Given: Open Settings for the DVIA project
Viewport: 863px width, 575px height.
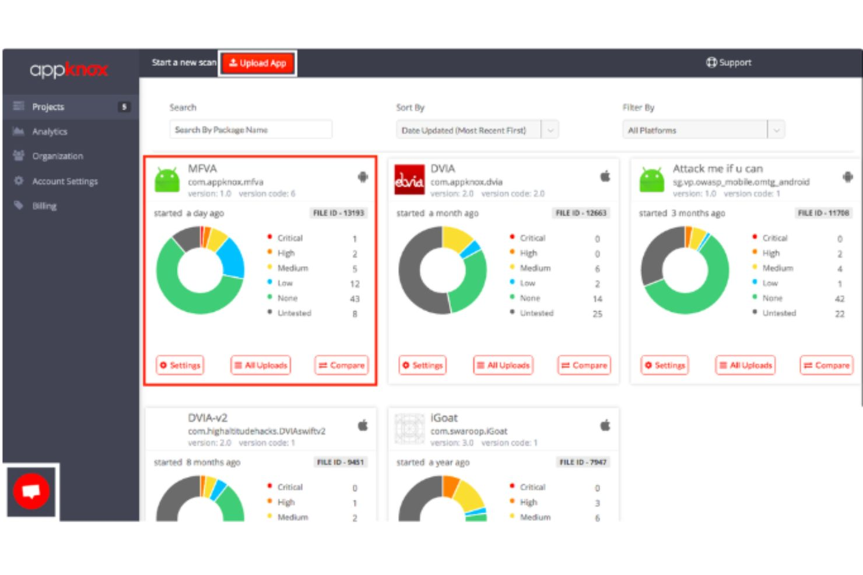Looking at the screenshot, I should point(423,365).
